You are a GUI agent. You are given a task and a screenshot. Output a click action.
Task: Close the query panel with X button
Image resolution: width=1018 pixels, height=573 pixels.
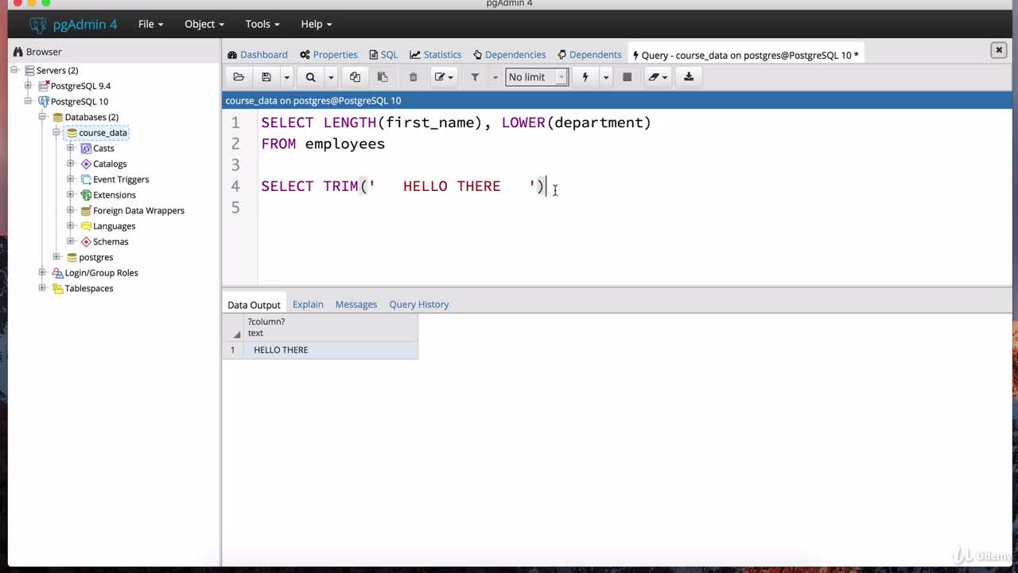tap(999, 50)
